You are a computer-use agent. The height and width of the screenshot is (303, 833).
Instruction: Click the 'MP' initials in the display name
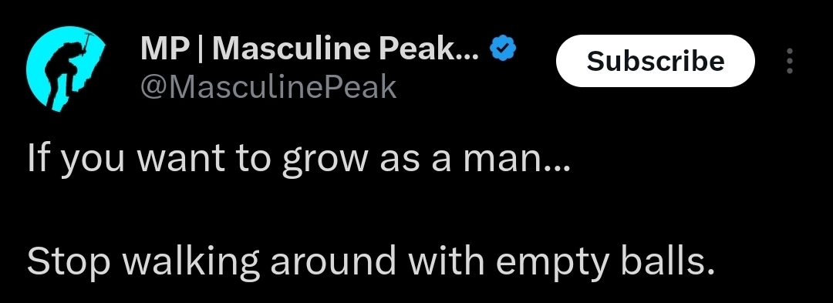164,49
